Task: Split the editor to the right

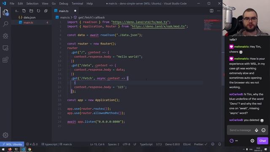Action: tap(211, 11)
